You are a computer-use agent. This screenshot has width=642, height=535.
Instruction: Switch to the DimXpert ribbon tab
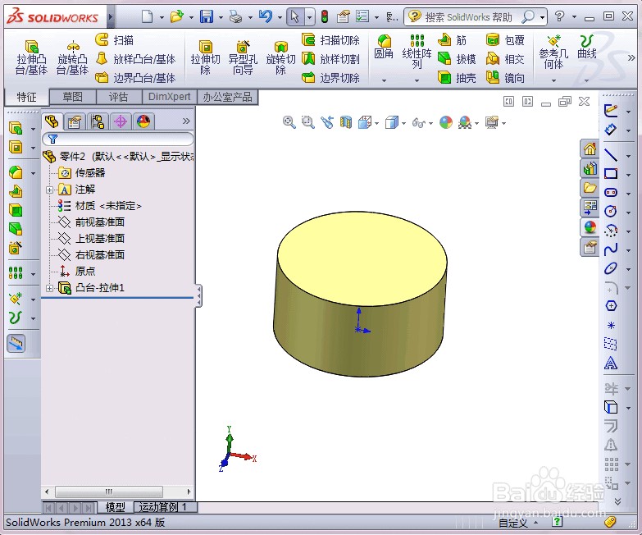[x=170, y=97]
